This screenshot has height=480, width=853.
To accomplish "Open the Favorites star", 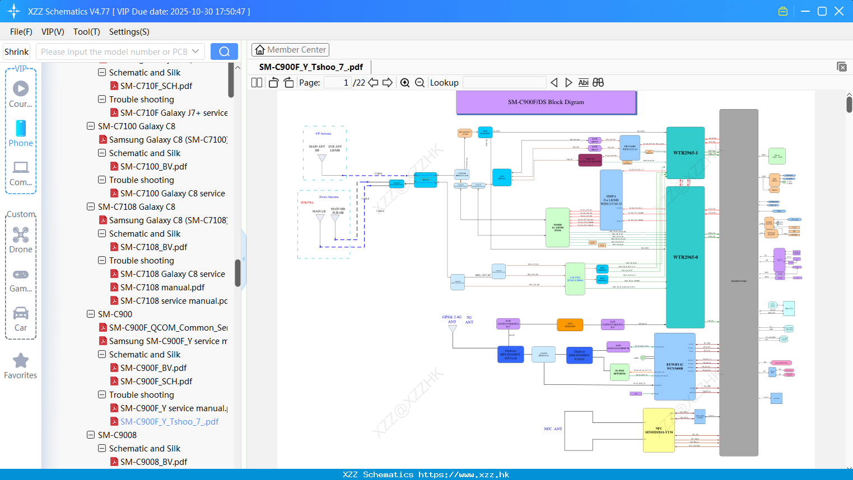I will tap(21, 366).
